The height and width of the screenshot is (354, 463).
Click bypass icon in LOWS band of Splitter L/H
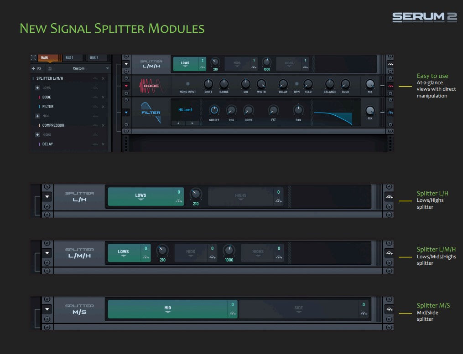(179, 201)
